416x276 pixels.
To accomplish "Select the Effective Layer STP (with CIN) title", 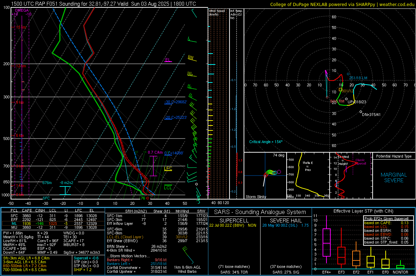I will tap(363, 211).
